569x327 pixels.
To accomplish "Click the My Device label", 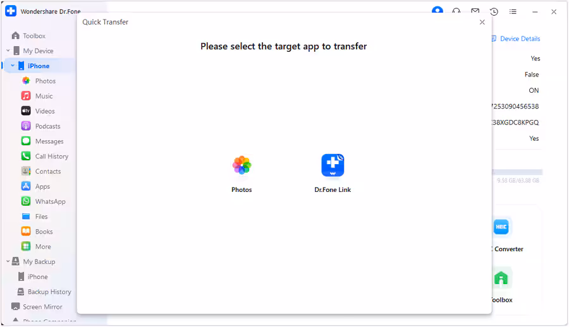I will pos(38,51).
